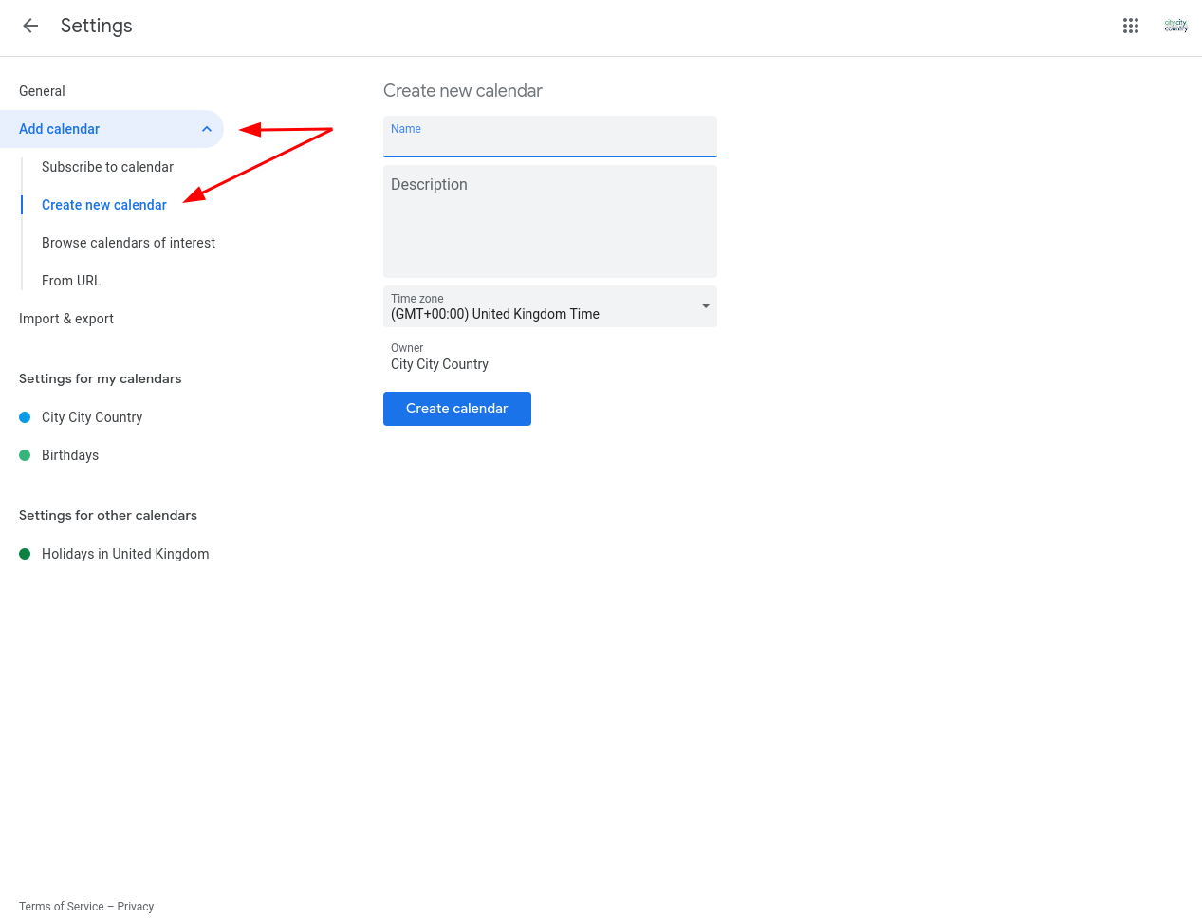Click the dark green Holidays color dot
1202x919 pixels.
coord(25,554)
